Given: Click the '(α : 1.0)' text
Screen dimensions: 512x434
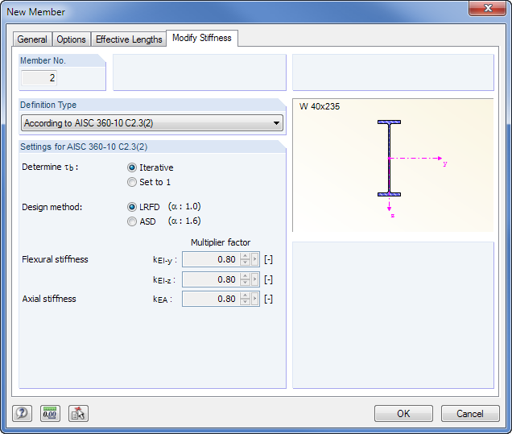Looking at the screenshot, I should 184,207.
